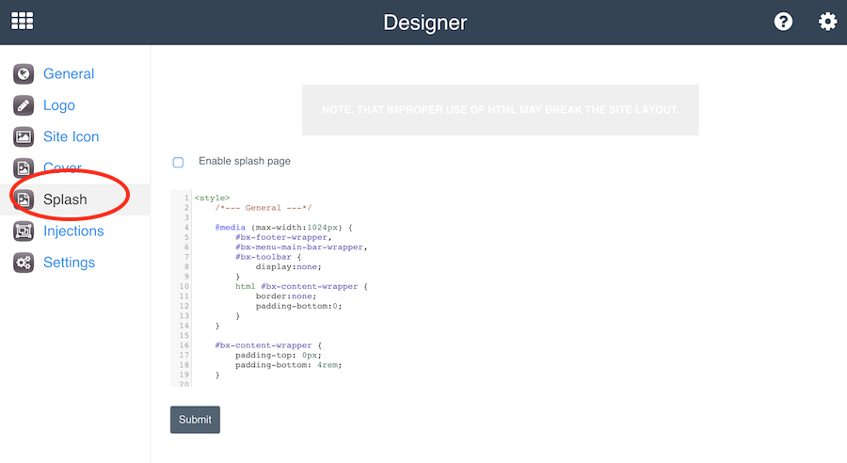Open the gear settings icon in header

pyautogui.click(x=827, y=22)
